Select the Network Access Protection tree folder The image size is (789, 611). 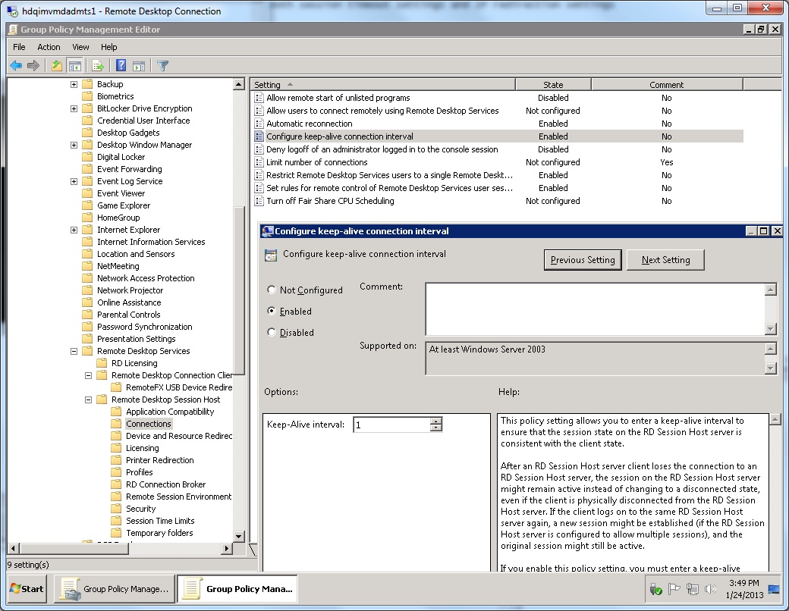pos(146,278)
